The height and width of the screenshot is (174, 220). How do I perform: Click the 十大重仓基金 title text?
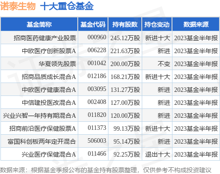coord(67,6)
